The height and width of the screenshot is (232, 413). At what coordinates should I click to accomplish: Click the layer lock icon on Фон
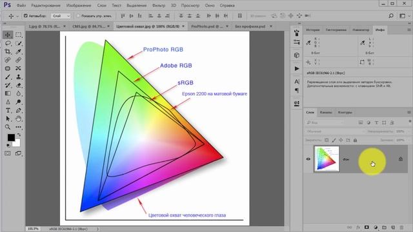click(x=400, y=159)
